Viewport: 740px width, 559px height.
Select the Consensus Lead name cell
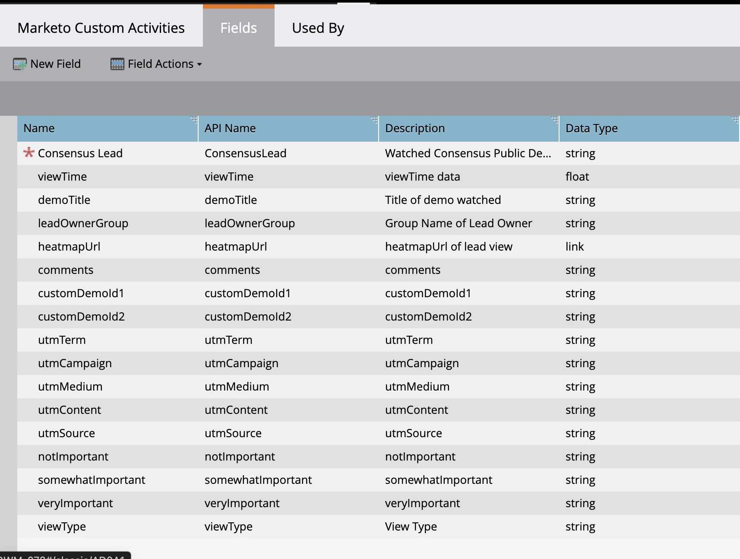[80, 153]
